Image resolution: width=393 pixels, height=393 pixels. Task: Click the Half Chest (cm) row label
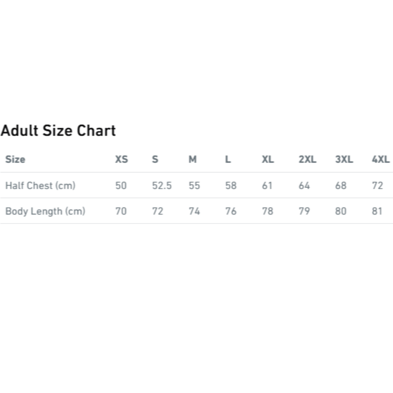40,186
